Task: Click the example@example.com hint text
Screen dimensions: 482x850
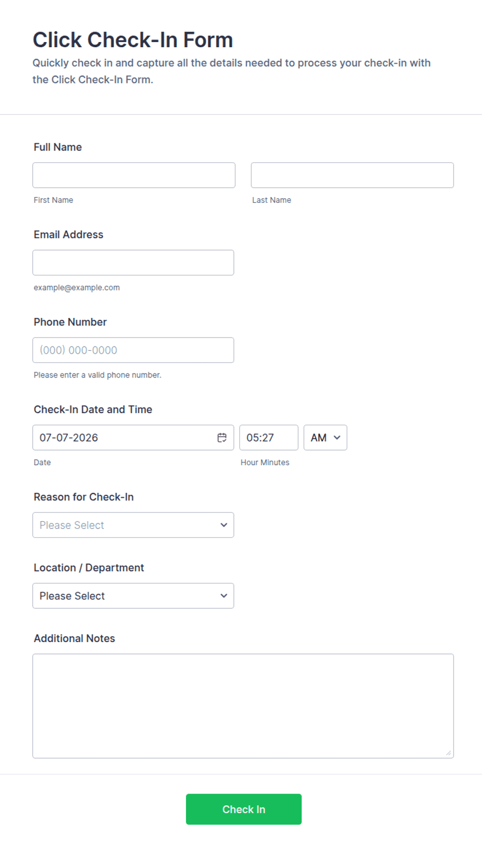Action: tap(77, 287)
